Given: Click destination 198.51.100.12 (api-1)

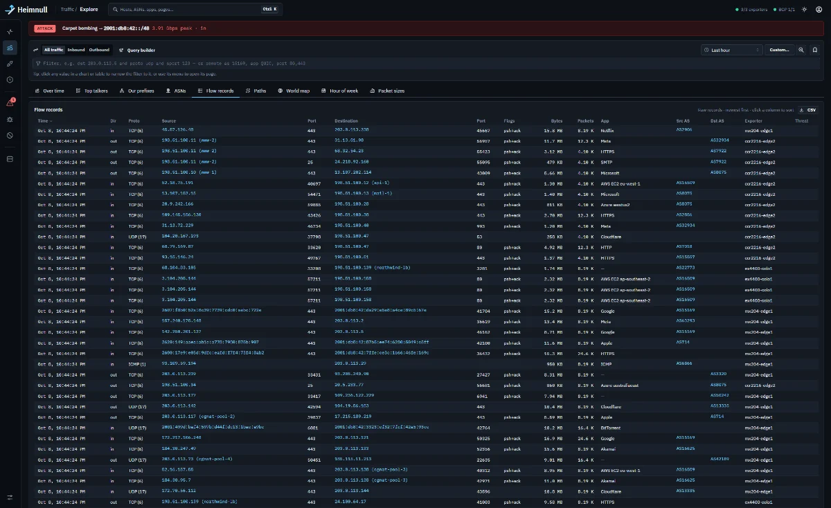Looking at the screenshot, I should 363,183.
